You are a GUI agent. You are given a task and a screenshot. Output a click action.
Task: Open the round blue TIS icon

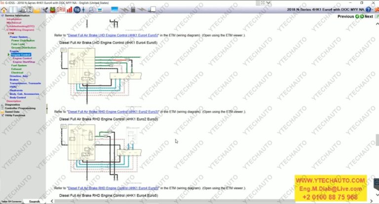click(77, 10)
